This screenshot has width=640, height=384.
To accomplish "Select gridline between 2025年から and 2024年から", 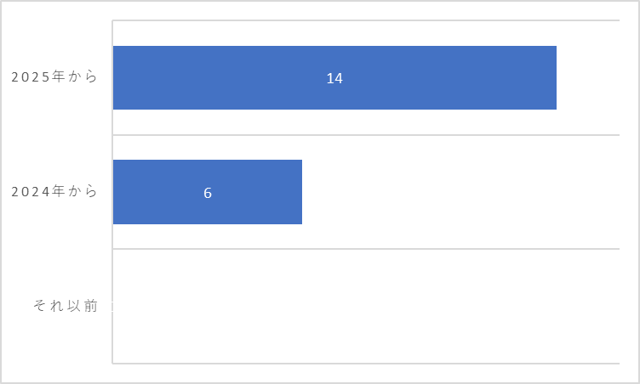I will coord(366,134).
